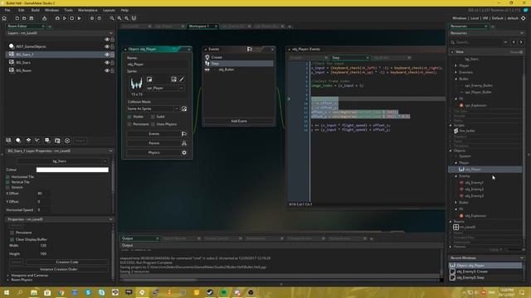This screenshot has height=298, width=531.
Task: Create new tile layer icon
Action: pos(28,141)
